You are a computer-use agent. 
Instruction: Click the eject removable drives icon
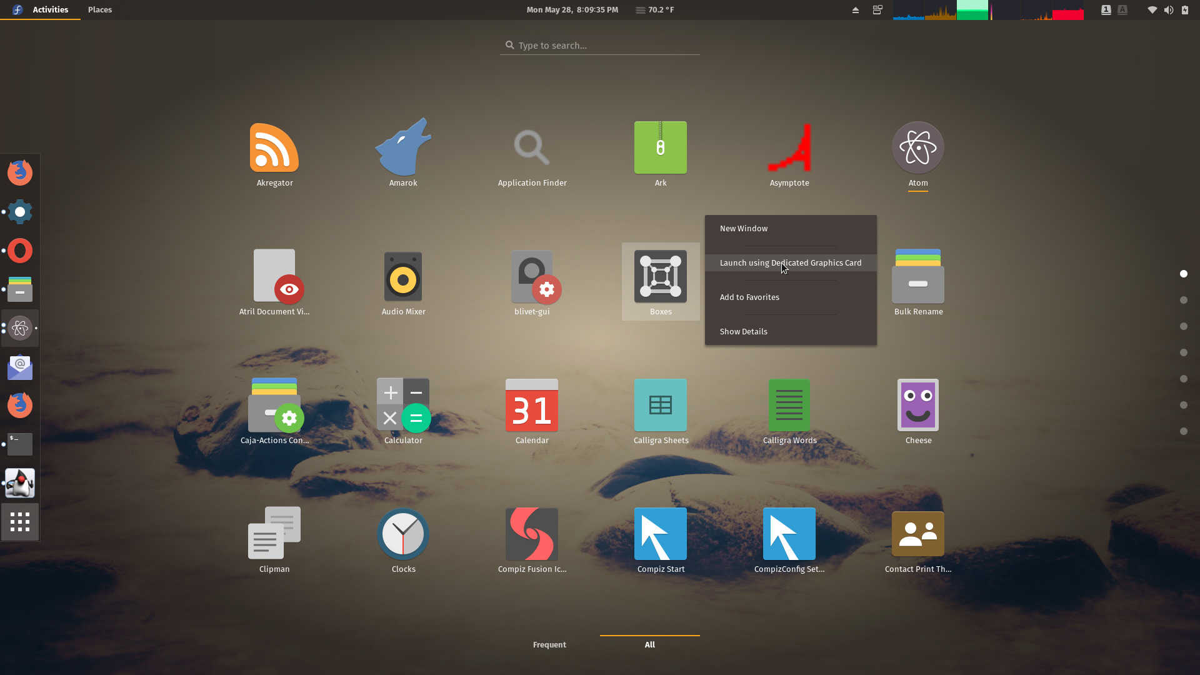856,10
